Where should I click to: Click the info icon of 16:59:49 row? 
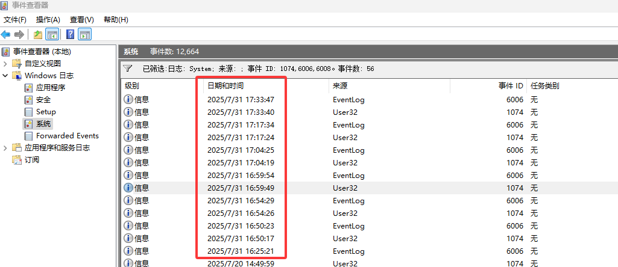pos(128,188)
